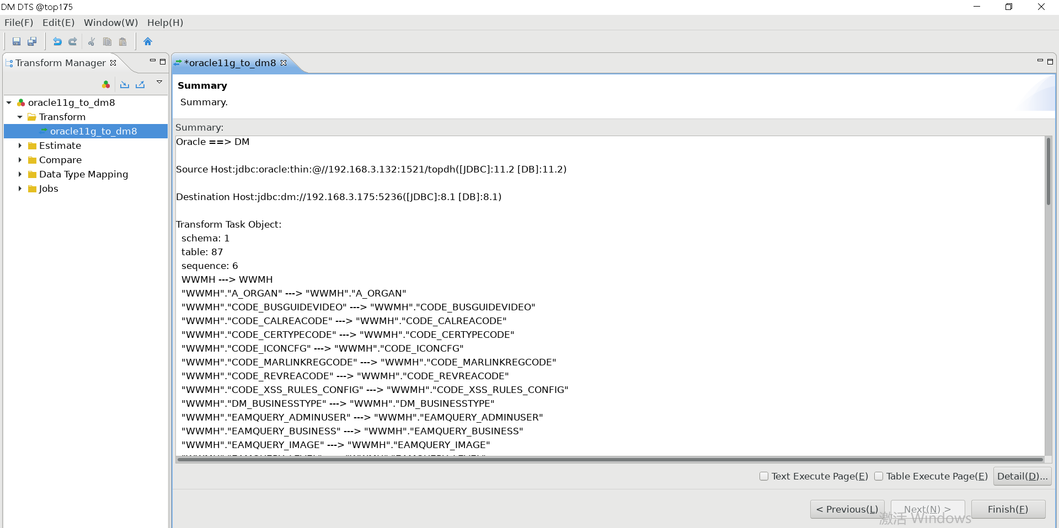Click the Source Host line in summary
The width and height of the screenshot is (1059, 528).
pos(371,169)
